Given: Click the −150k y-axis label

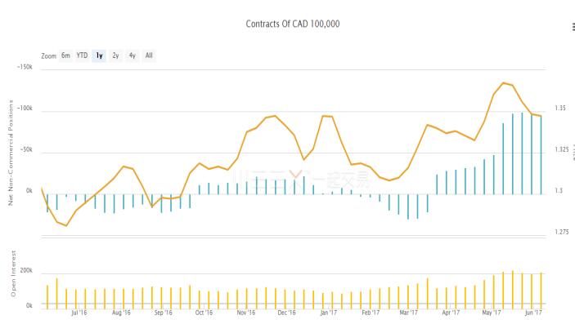Looking at the screenshot, I should (x=24, y=68).
